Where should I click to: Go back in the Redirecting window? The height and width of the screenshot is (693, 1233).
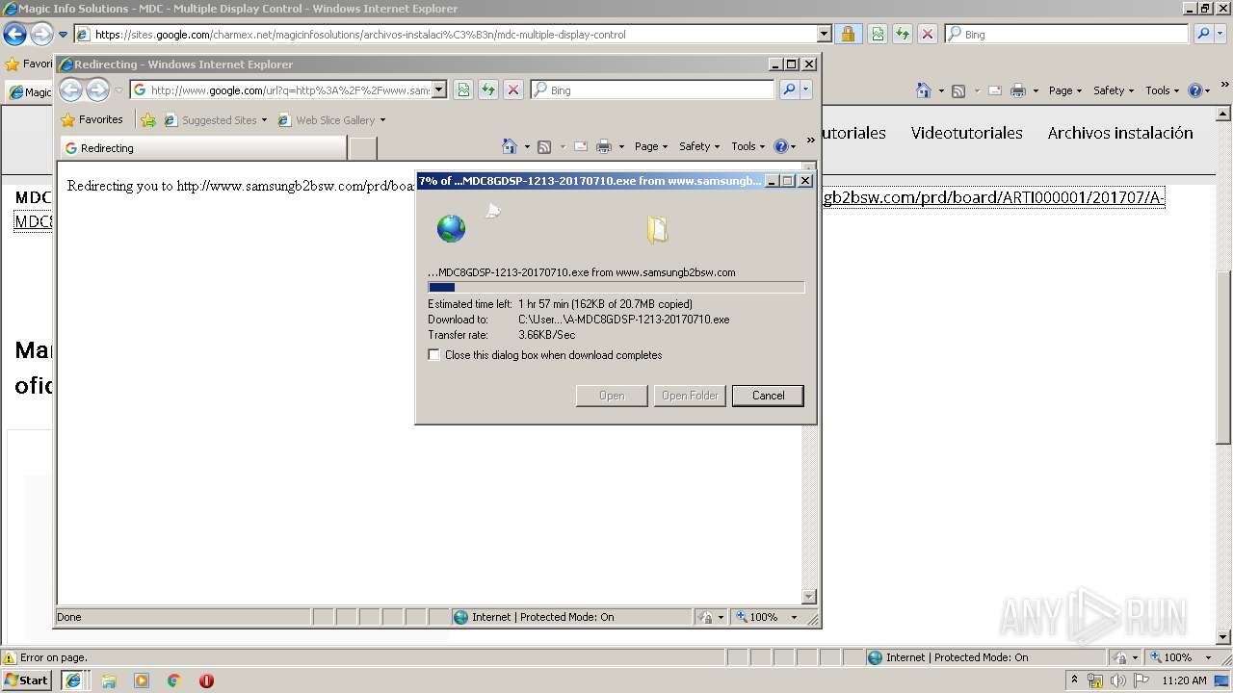tap(71, 90)
